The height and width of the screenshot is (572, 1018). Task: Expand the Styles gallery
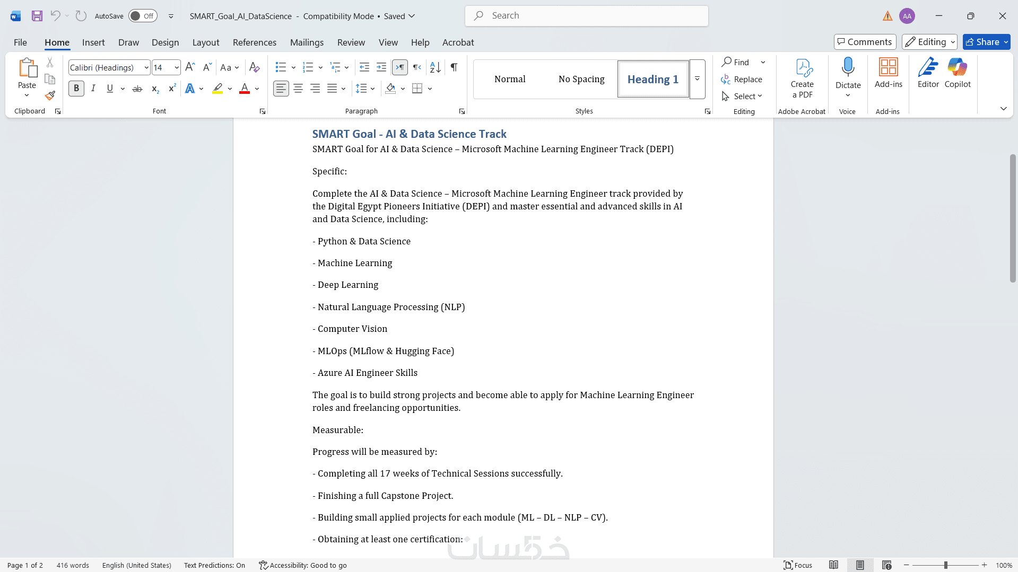698,79
